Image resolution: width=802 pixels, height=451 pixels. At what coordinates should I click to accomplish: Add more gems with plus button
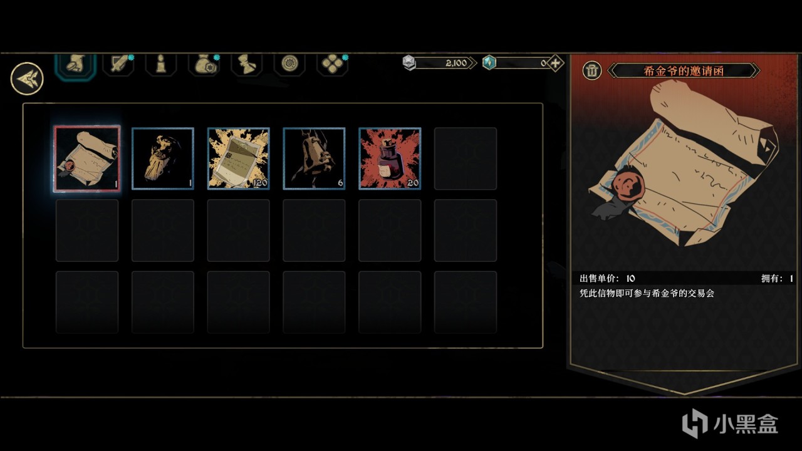click(x=555, y=63)
